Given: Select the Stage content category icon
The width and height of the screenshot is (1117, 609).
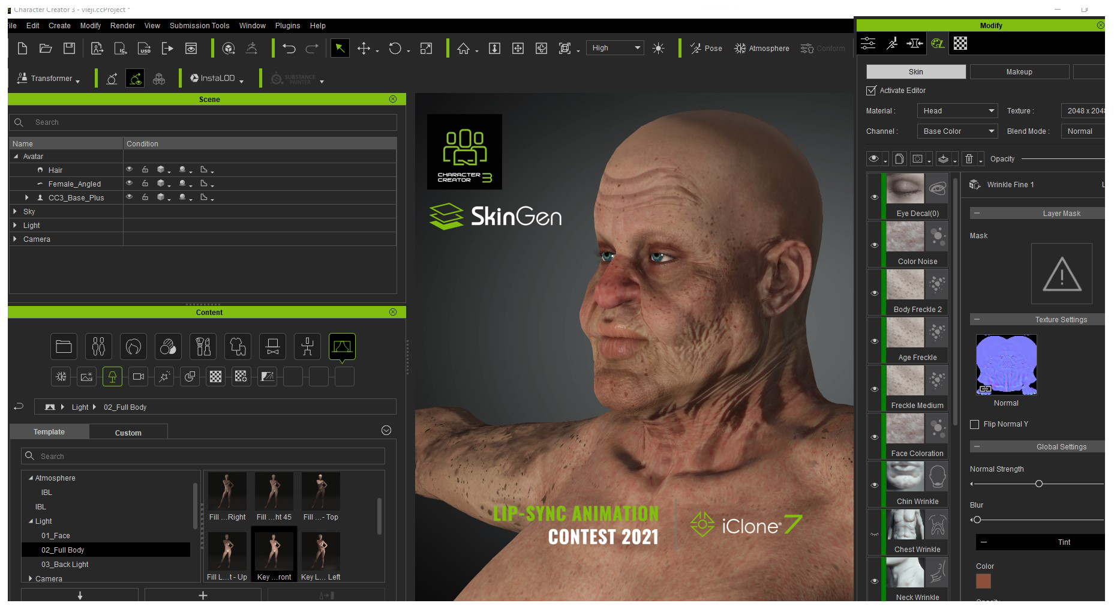Looking at the screenshot, I should [342, 347].
